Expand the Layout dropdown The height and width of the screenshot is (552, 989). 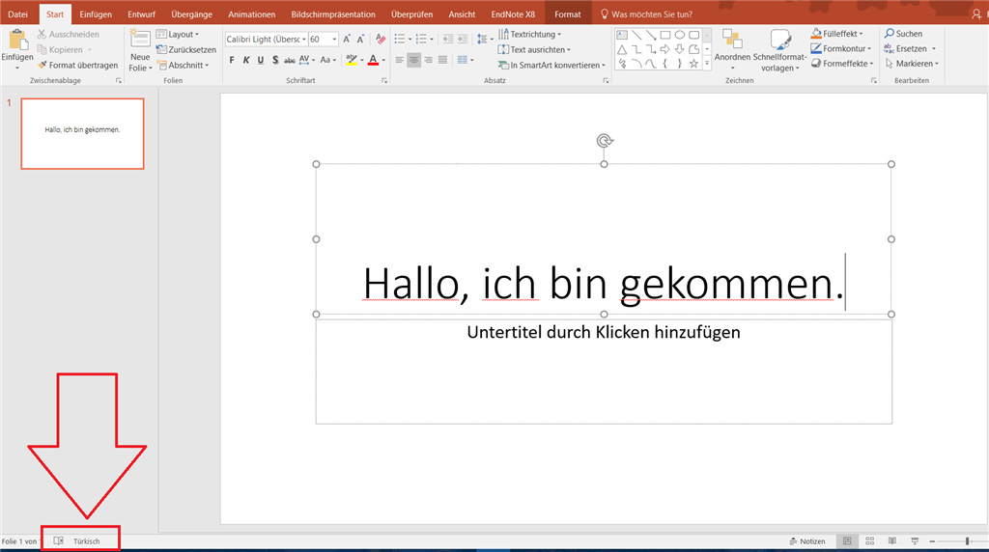pos(183,34)
